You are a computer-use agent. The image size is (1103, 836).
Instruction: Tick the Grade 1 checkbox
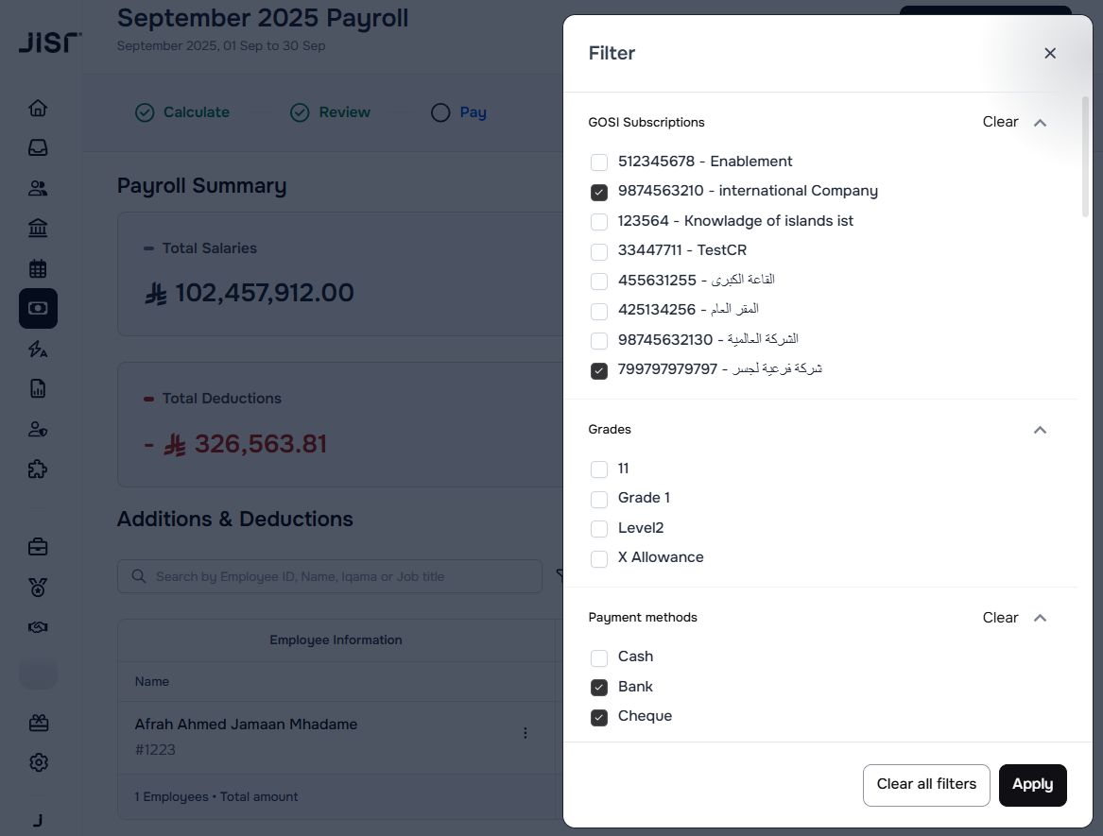[599, 499]
